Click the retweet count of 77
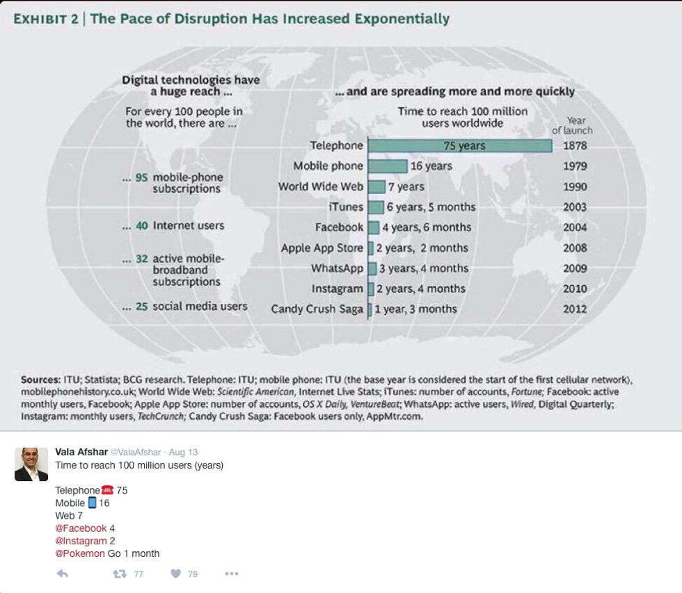The image size is (682, 593). coord(138,574)
